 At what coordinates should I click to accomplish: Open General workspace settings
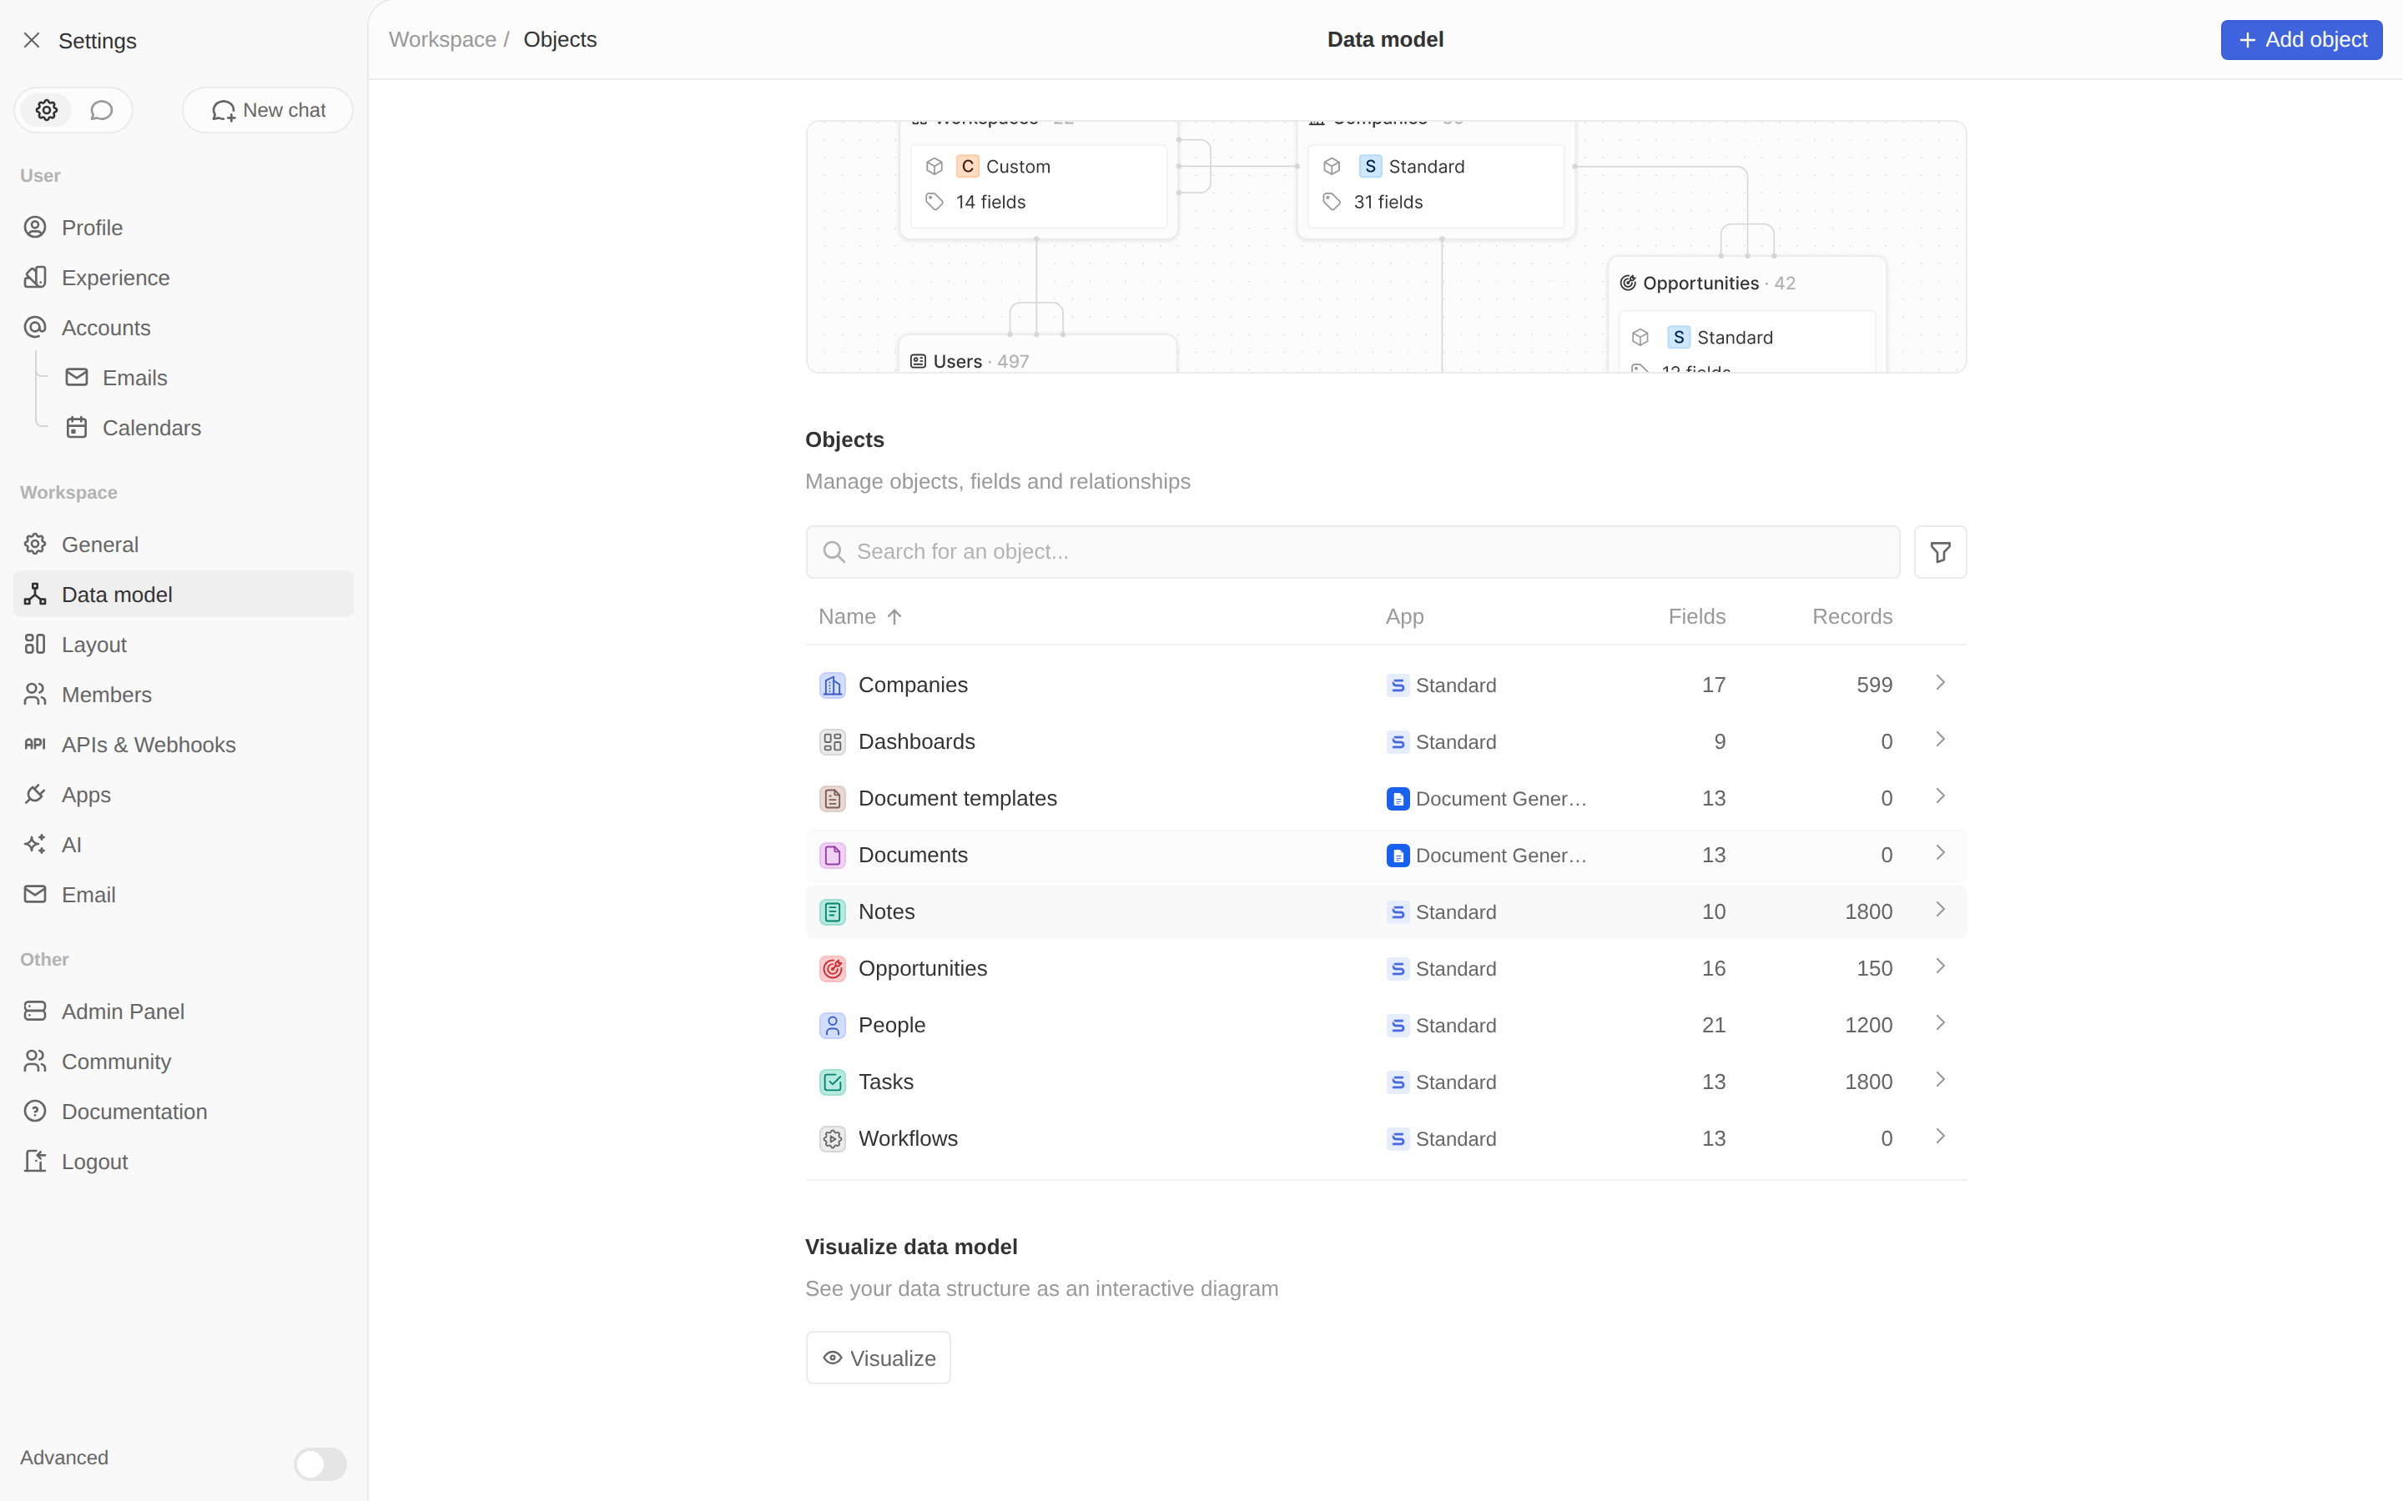click(184, 544)
